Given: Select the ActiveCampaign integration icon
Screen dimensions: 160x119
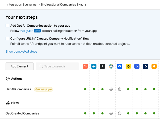Looking at the screenshot, I should (x=137, y=66).
